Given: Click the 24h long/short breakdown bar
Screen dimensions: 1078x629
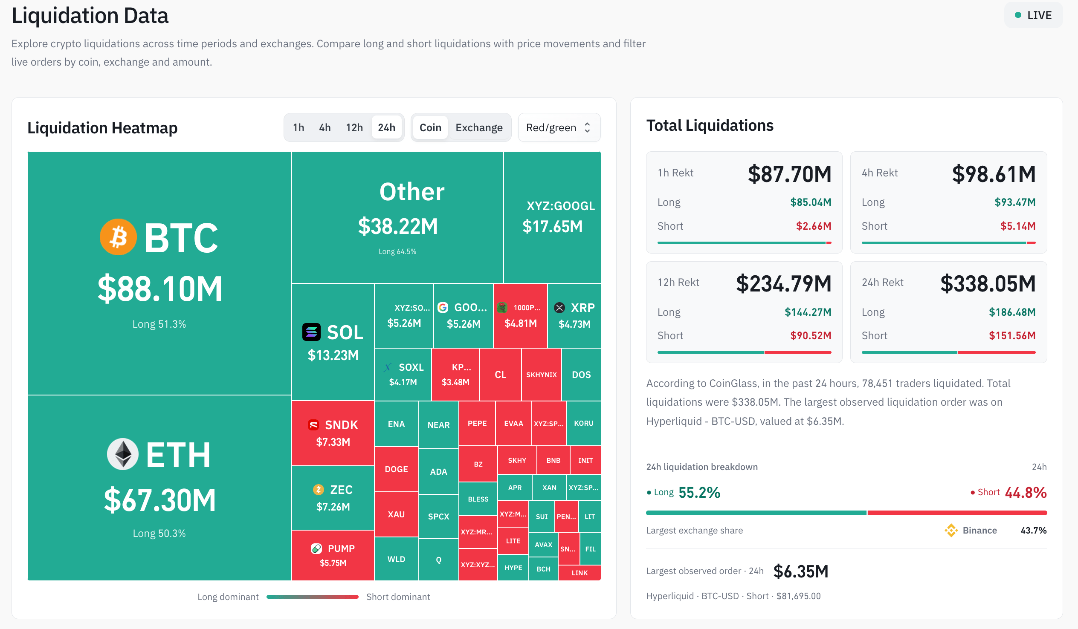Looking at the screenshot, I should pyautogui.click(x=846, y=513).
